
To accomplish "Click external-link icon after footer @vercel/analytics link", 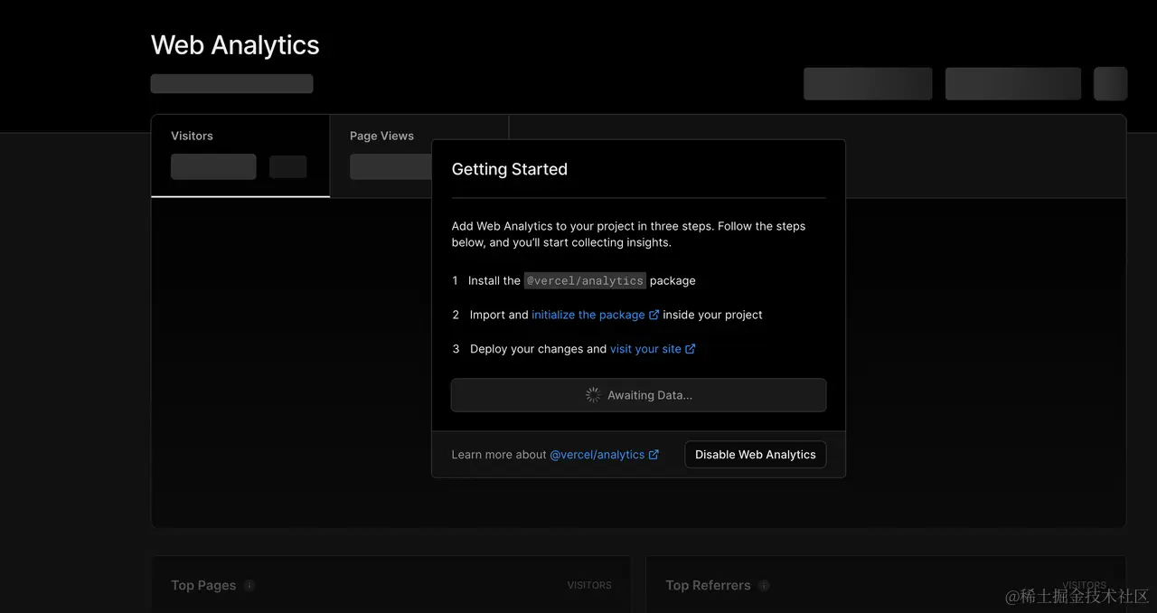I will (x=654, y=455).
